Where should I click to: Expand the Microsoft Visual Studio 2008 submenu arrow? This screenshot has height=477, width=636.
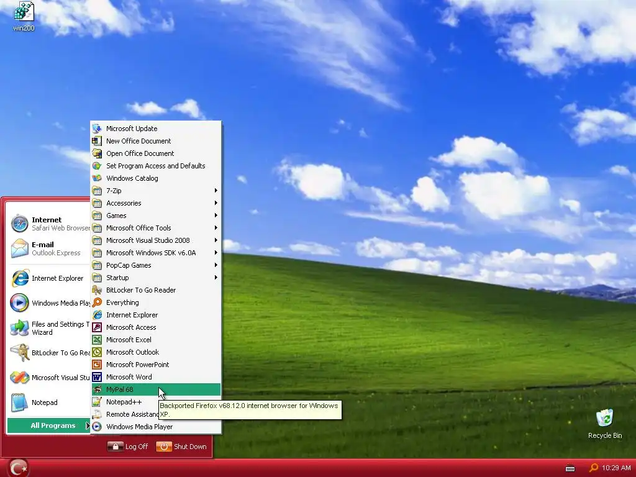pyautogui.click(x=216, y=240)
